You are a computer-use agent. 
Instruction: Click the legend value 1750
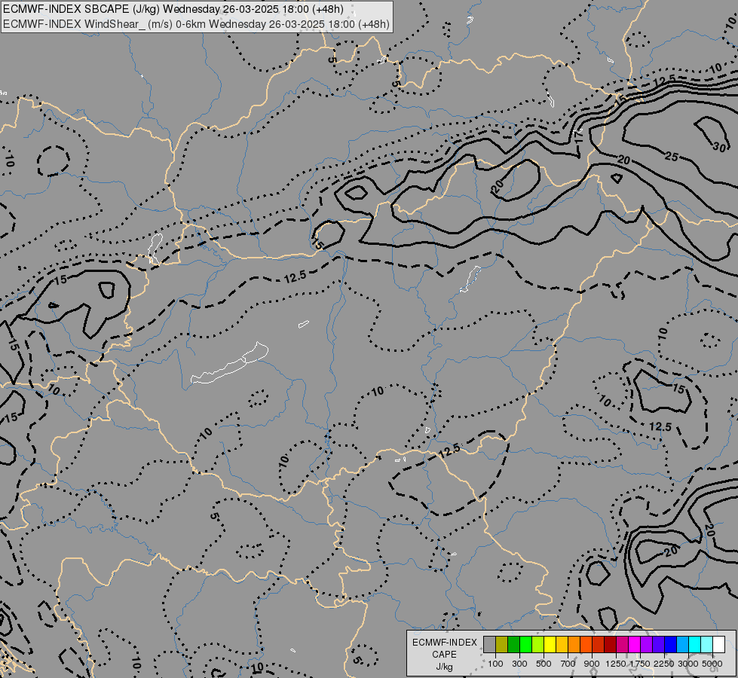tap(640, 664)
